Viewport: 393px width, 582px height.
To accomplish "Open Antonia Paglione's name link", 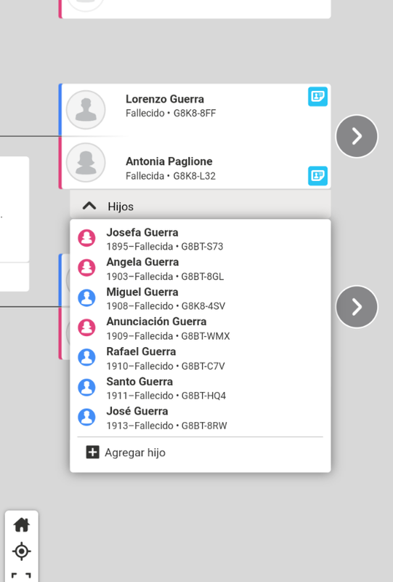I will pos(169,162).
